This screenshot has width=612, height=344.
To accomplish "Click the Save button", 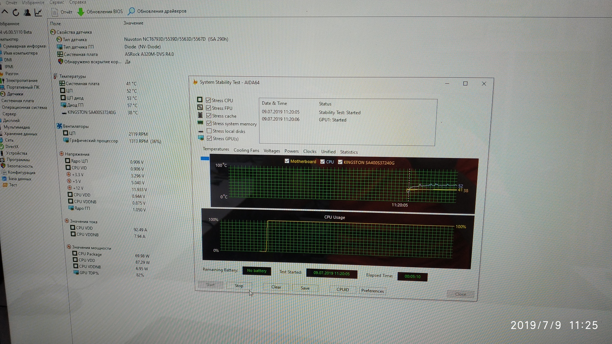I will (x=305, y=288).
